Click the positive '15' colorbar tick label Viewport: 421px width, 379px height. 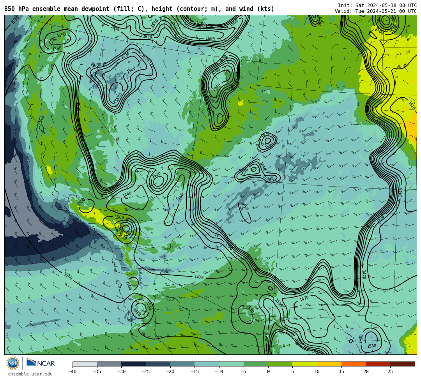point(341,372)
